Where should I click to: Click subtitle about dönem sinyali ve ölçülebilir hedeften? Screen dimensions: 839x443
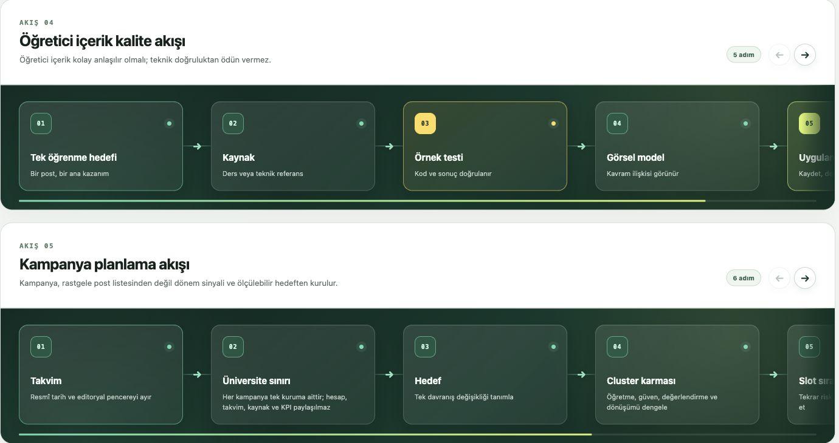[178, 283]
